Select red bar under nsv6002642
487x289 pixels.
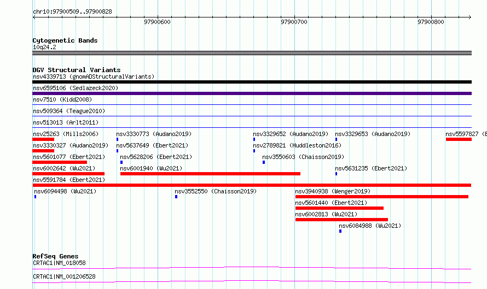click(68, 174)
